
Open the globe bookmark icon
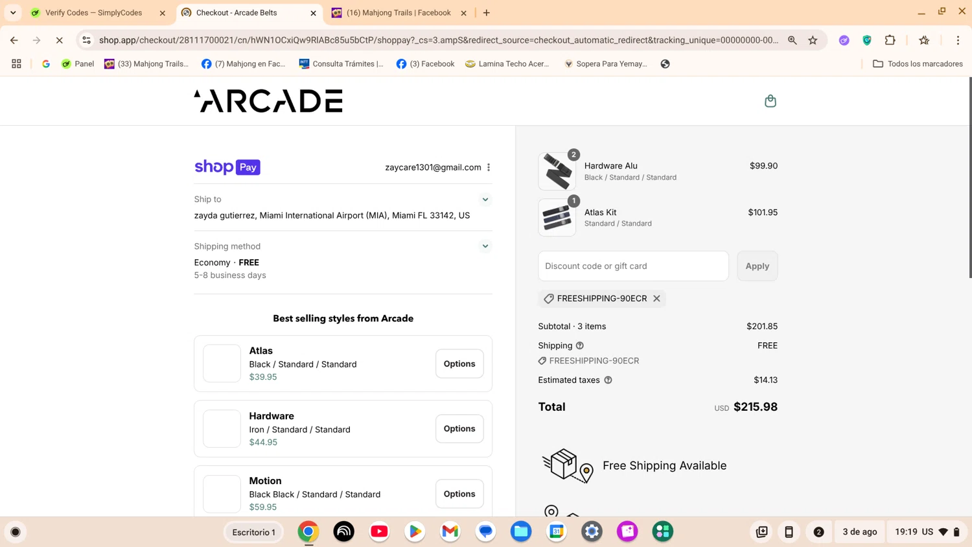pyautogui.click(x=665, y=64)
